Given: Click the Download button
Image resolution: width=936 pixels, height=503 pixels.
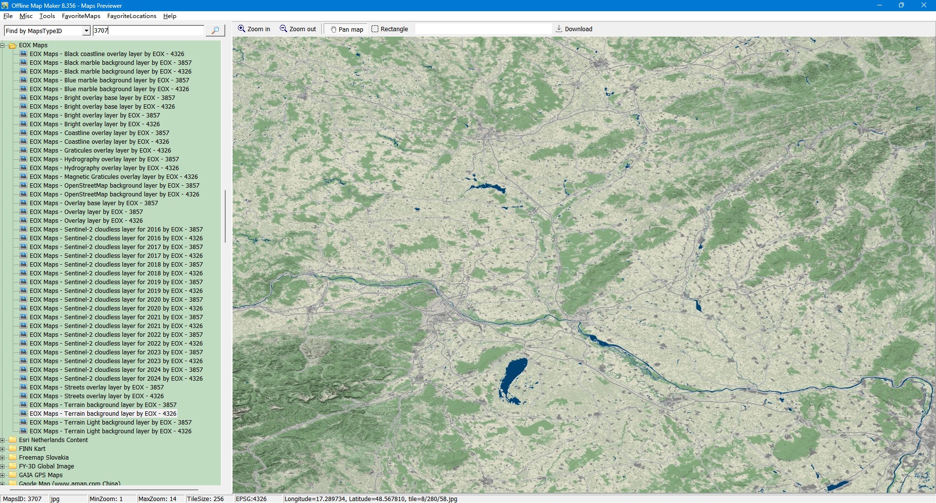Looking at the screenshot, I should point(574,29).
